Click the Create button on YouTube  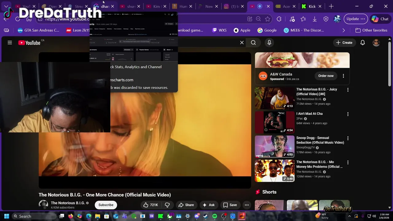click(x=344, y=43)
